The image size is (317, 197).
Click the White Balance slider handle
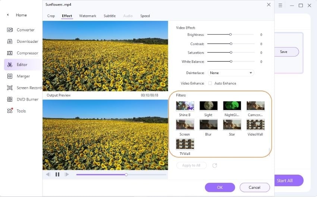(231, 61)
